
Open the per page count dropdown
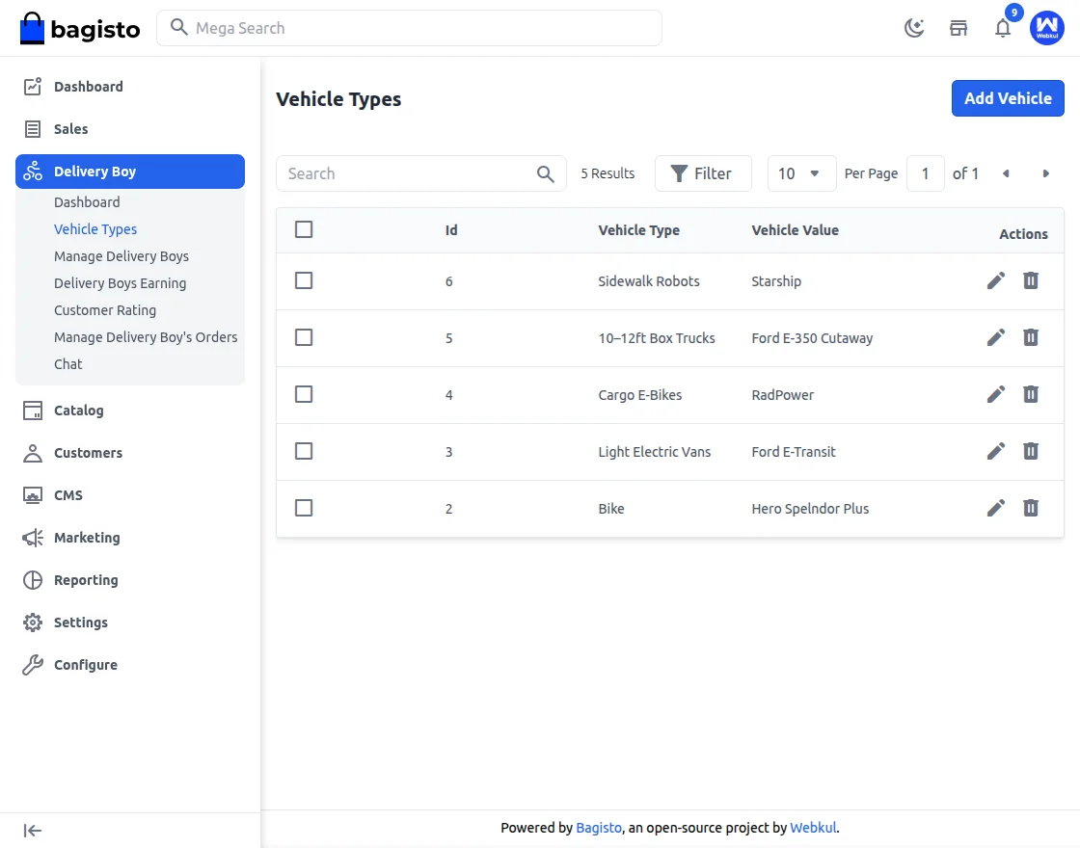pyautogui.click(x=799, y=173)
